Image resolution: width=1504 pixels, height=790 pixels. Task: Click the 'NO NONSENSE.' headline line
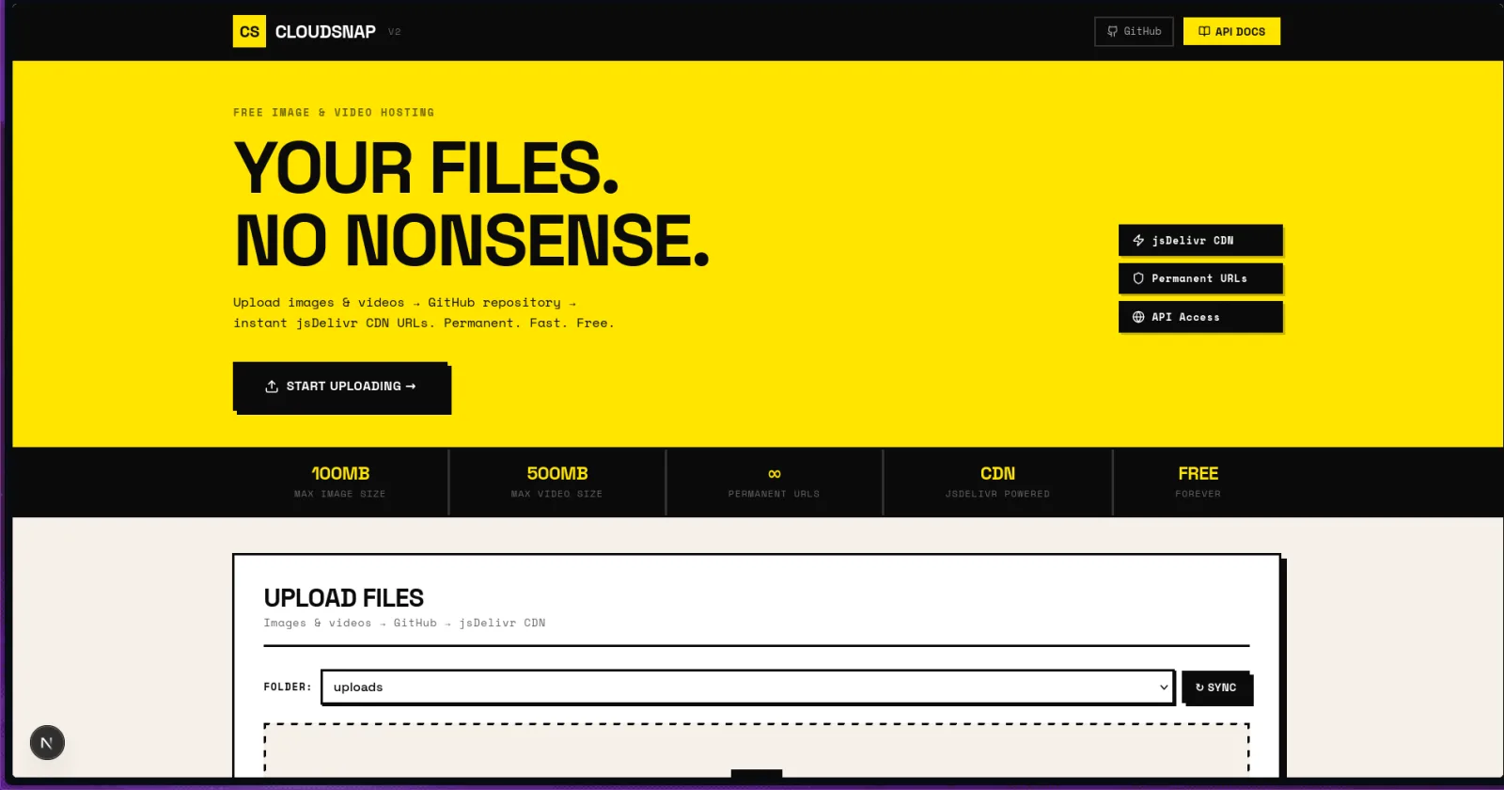472,240
